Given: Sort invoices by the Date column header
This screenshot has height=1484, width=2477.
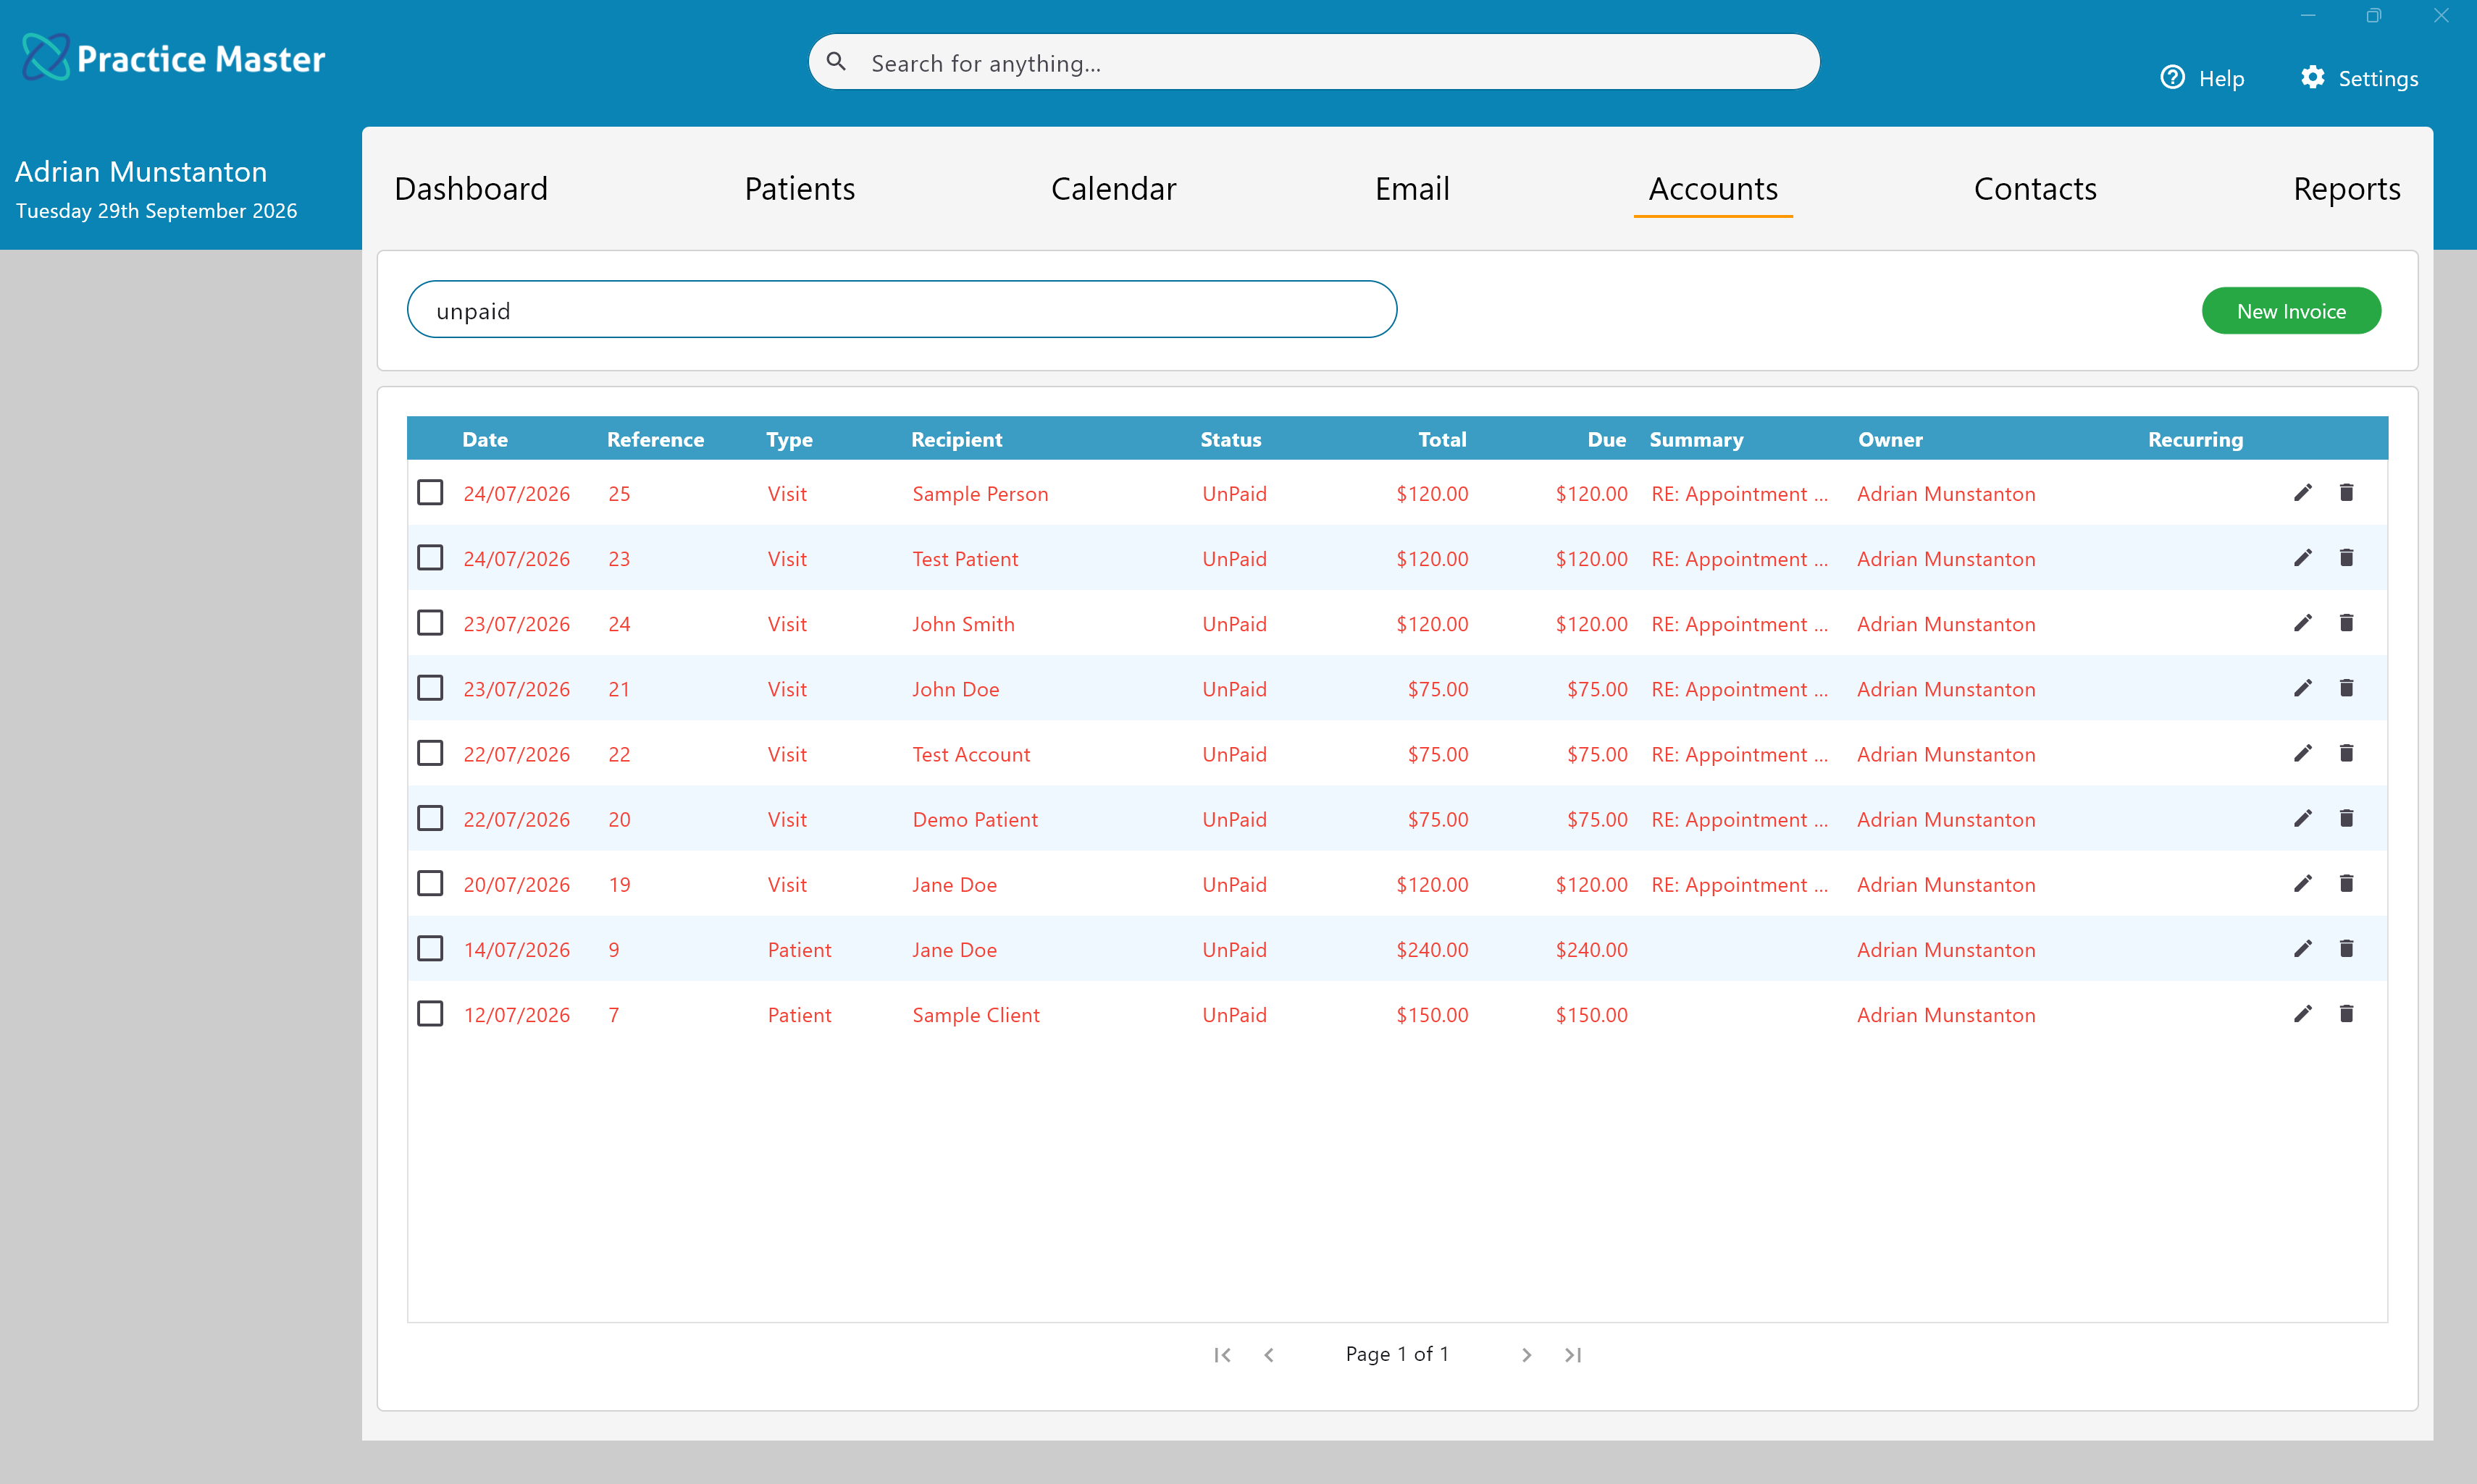Looking at the screenshot, I should 485,440.
